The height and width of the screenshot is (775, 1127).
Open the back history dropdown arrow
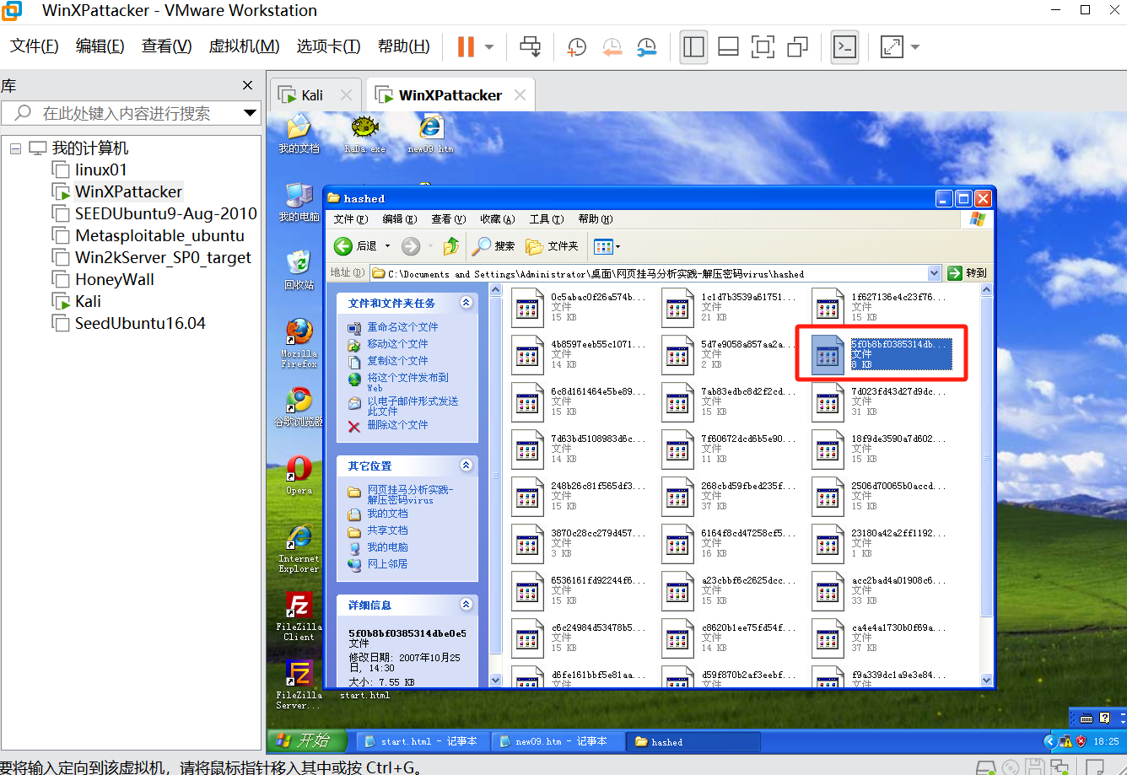click(388, 246)
